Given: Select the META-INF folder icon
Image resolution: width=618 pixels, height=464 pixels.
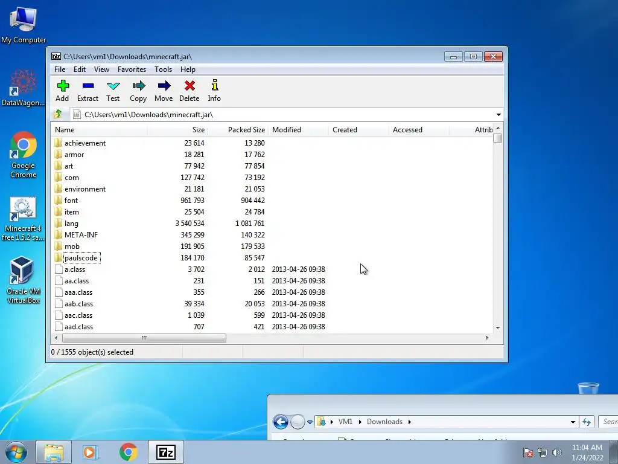Looking at the screenshot, I should 59,234.
